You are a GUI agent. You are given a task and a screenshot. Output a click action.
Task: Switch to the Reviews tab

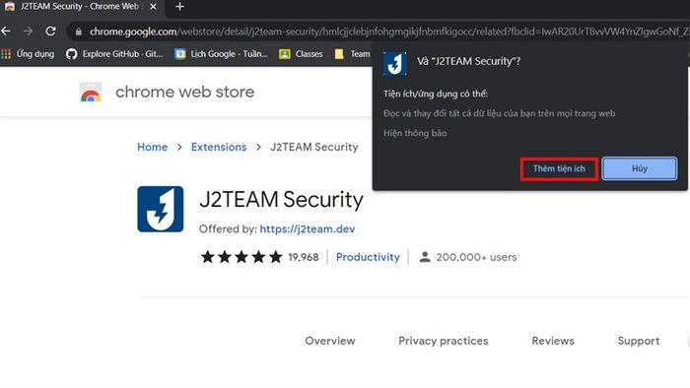click(553, 341)
